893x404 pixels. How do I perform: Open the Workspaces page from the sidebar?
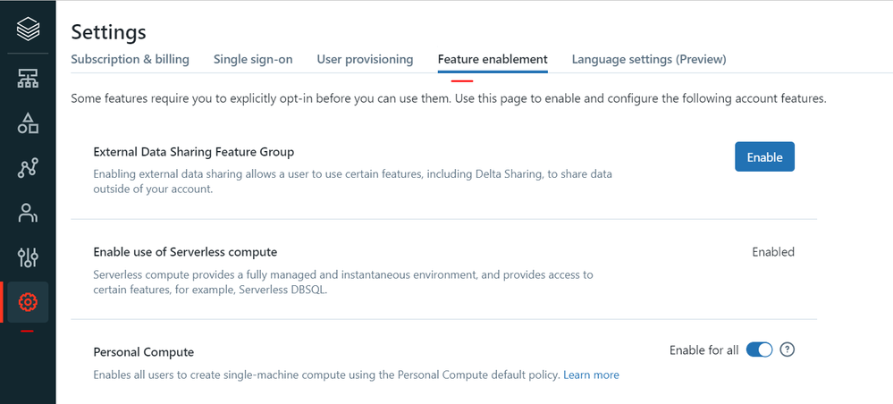click(28, 79)
